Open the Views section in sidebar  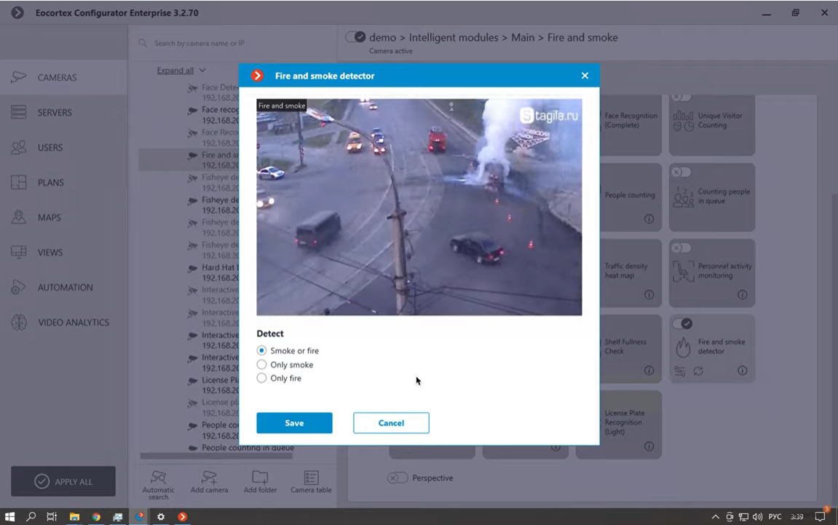[63, 253]
